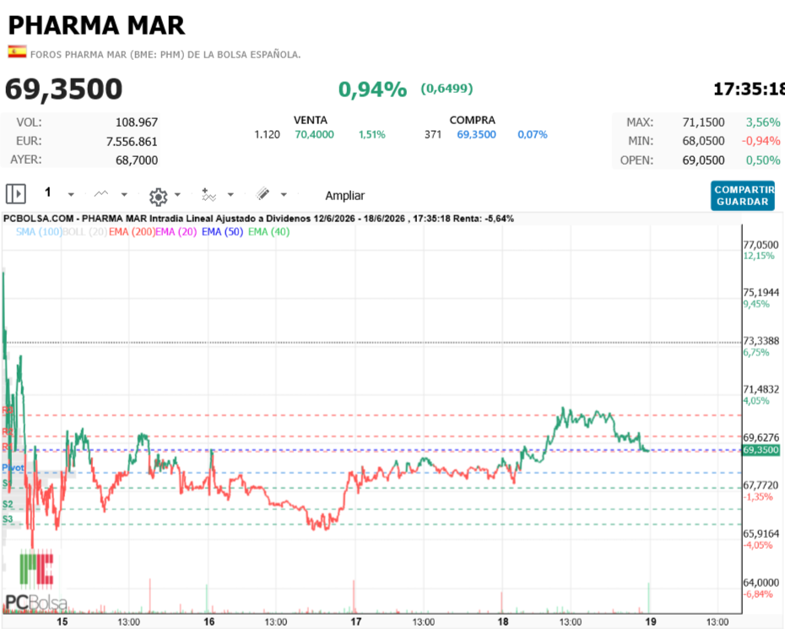
Task: Click the volume value 108.967
Action: click(137, 122)
